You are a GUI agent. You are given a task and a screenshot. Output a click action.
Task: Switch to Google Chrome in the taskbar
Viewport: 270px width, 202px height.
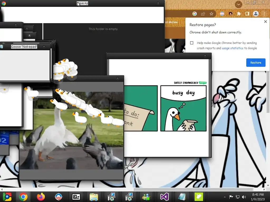tap(23, 197)
